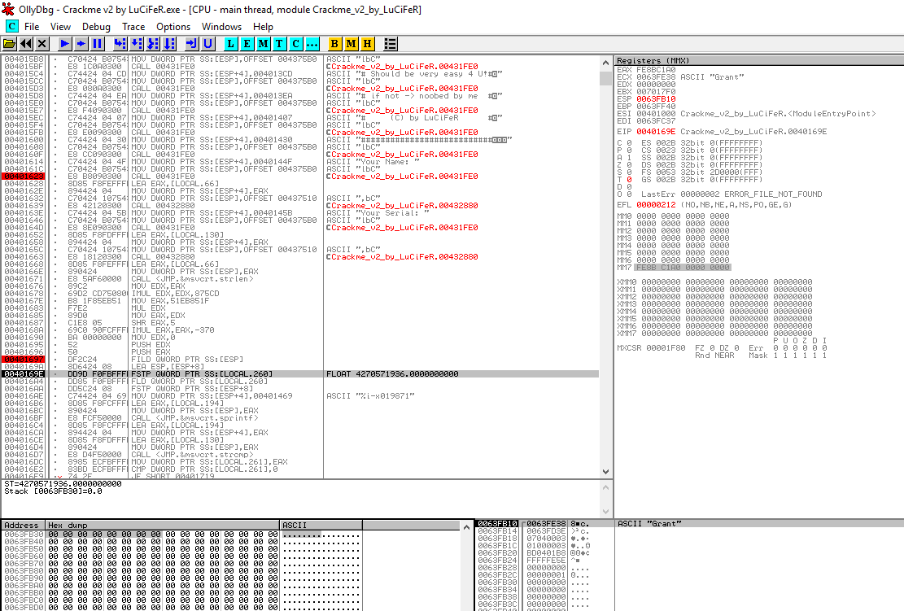The image size is (904, 611).
Task: Click the cyan C system menu icon
Action: click(x=11, y=26)
